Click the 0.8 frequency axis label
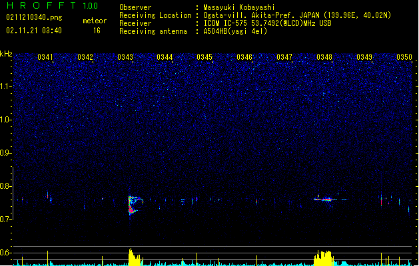 coord(5,186)
